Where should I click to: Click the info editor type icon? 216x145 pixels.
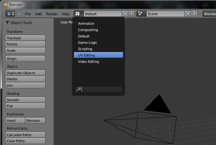[x=10, y=14]
